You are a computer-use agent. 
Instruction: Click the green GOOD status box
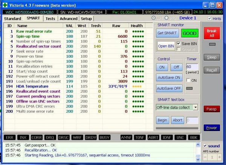[189, 33]
